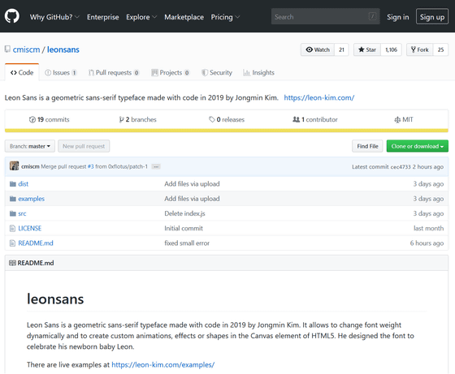Select the slash shortcut icon in search box
Viewport: 455px width, 374px height.
tap(372, 16)
